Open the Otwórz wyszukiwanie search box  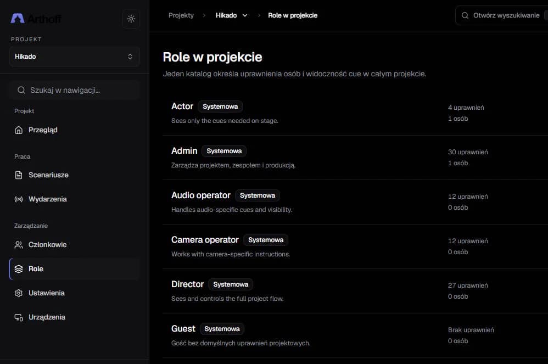pyautogui.click(x=501, y=15)
